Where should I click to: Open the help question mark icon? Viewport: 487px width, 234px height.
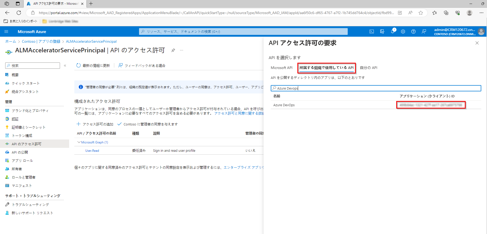click(413, 31)
